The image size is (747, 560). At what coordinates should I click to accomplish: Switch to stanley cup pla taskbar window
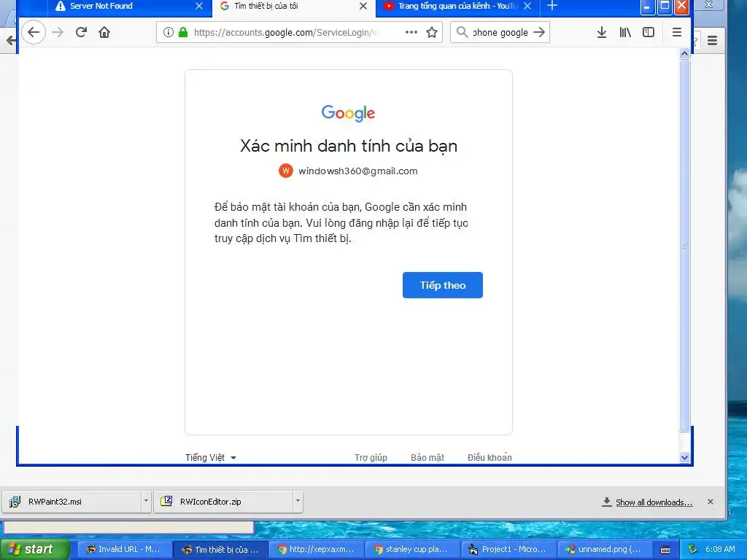(x=413, y=549)
